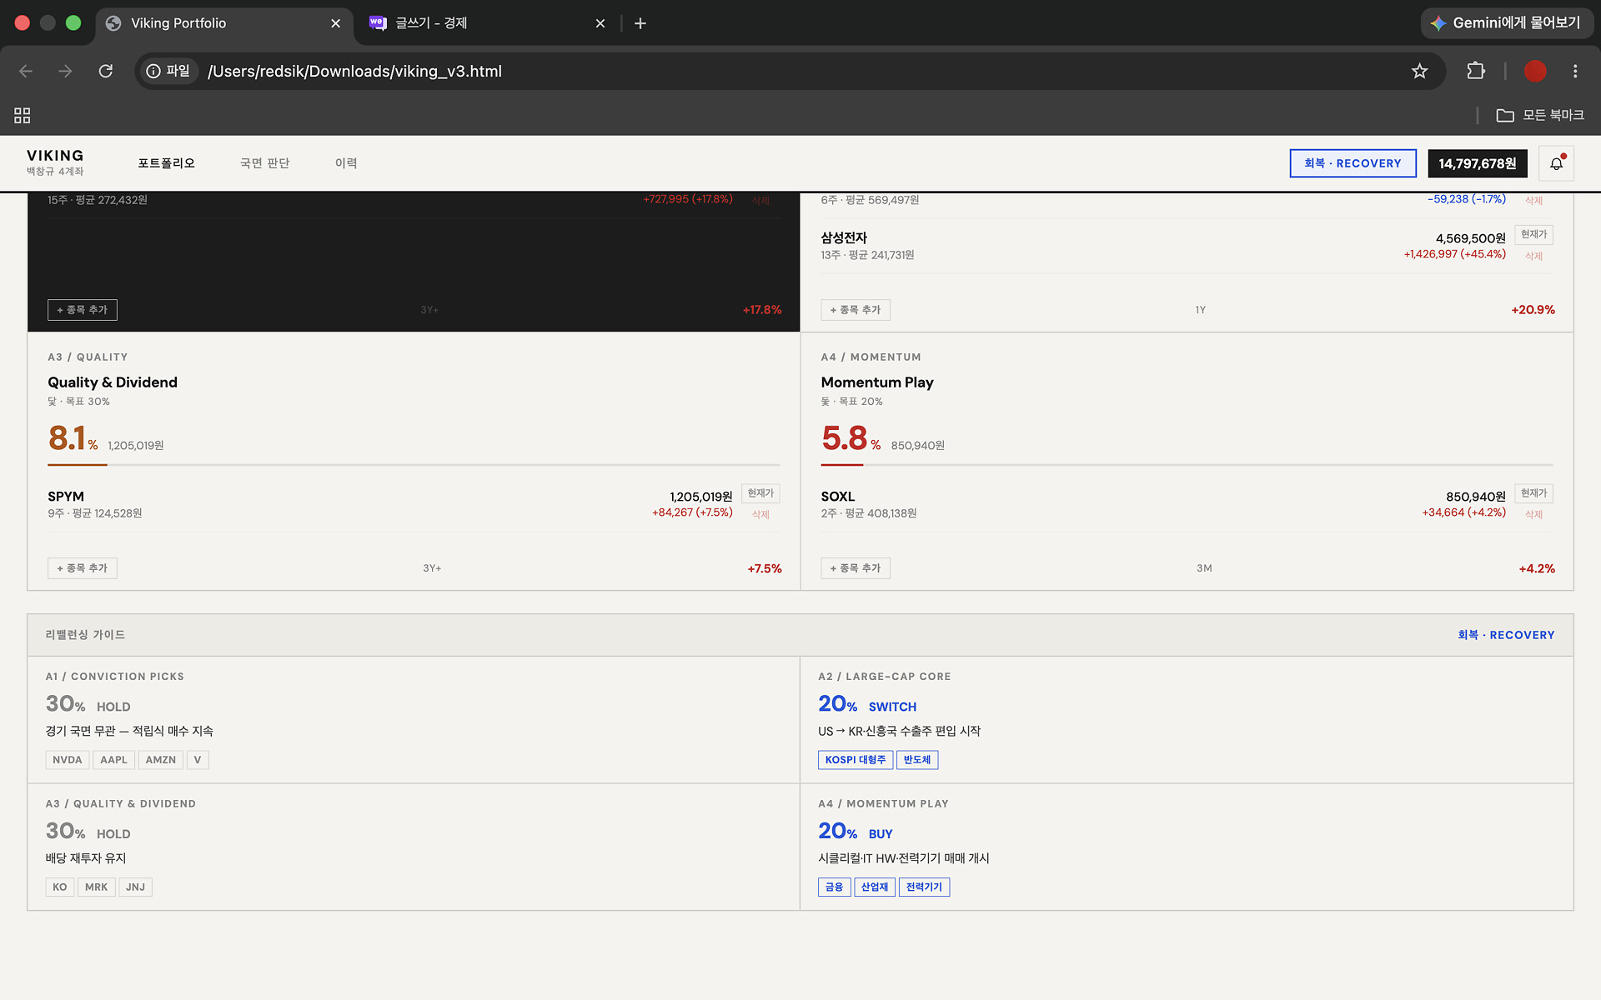
Task: Select the 전력기기 sector tag
Action: click(925, 887)
